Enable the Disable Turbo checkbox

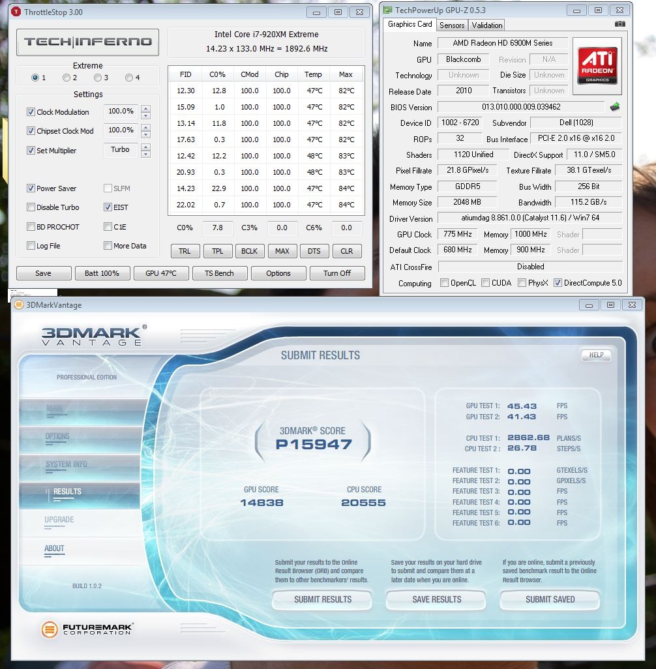click(31, 207)
